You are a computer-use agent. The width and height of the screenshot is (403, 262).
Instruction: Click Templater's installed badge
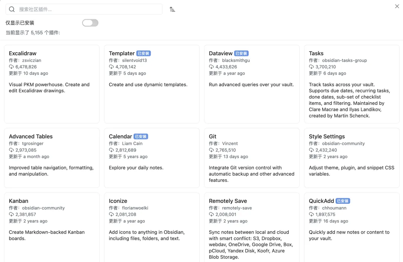click(x=143, y=53)
